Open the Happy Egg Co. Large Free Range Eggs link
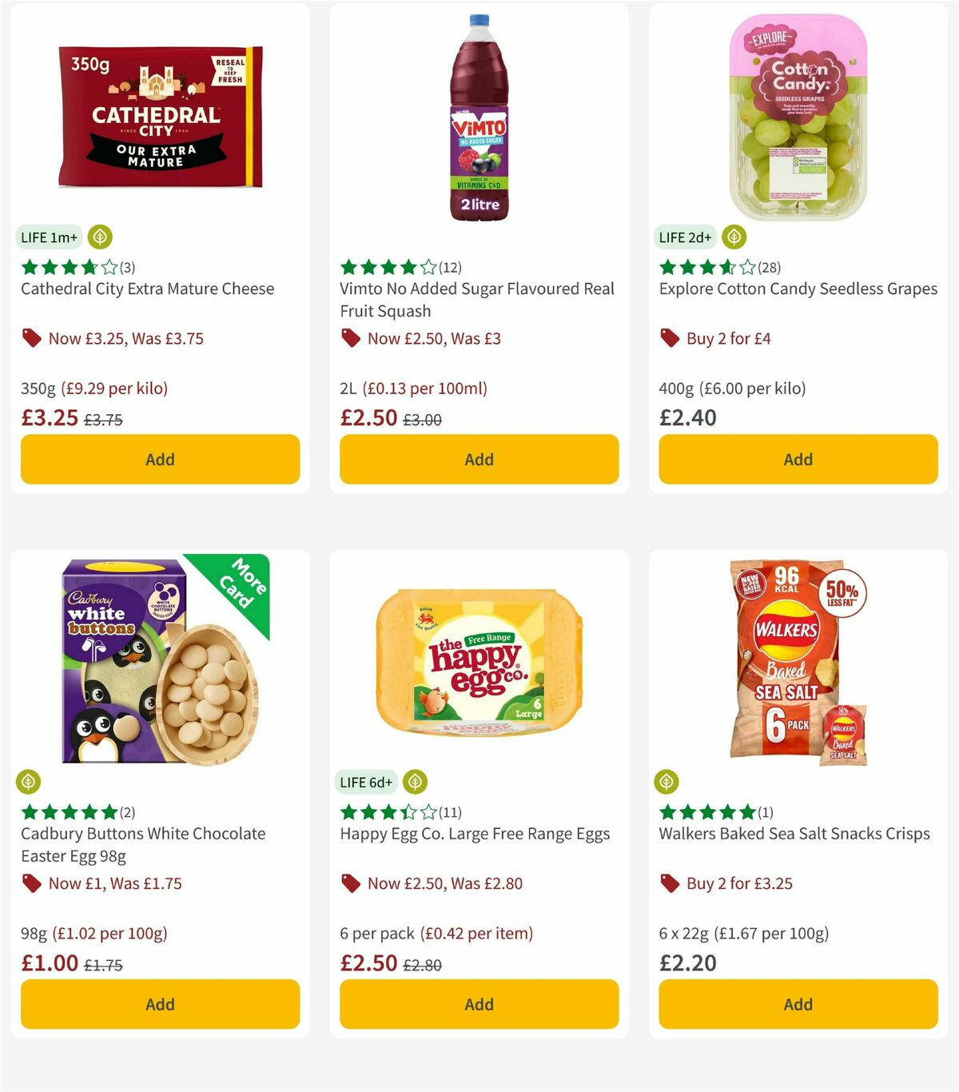 coord(475,833)
